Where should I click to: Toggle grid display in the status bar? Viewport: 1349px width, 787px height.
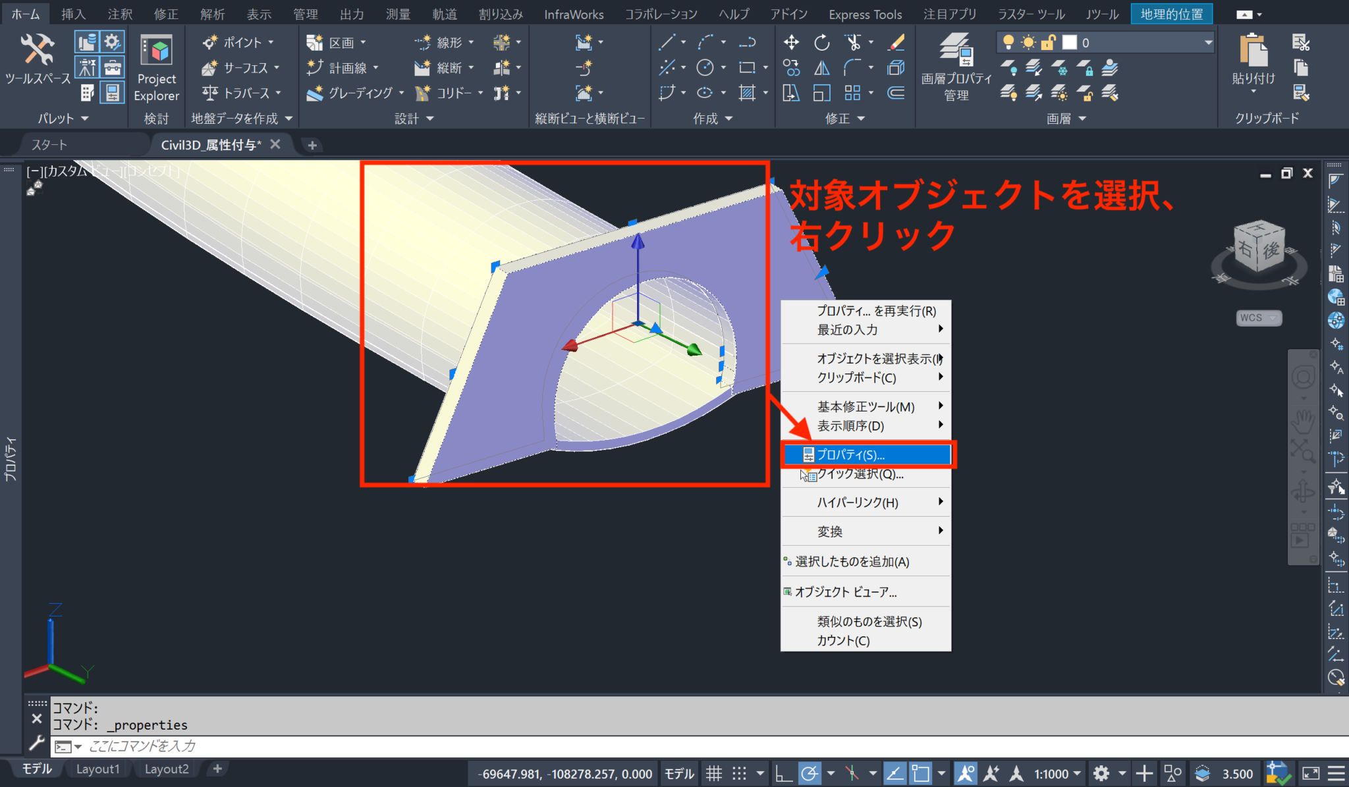[x=715, y=773]
